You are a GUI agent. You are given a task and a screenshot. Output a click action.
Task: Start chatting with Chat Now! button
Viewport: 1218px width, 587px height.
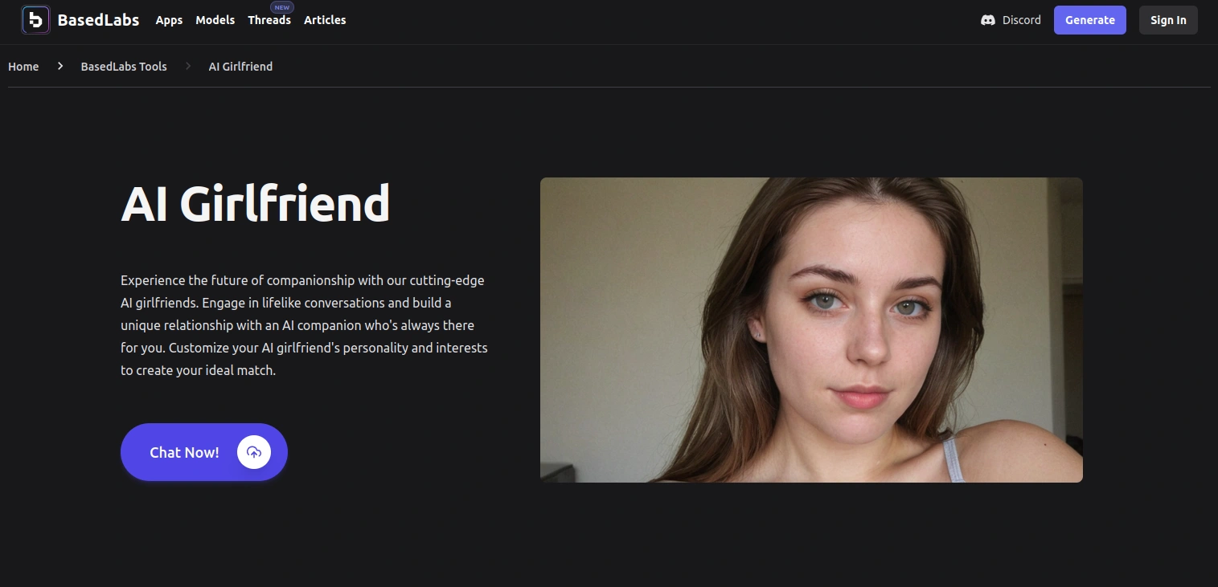(x=204, y=452)
